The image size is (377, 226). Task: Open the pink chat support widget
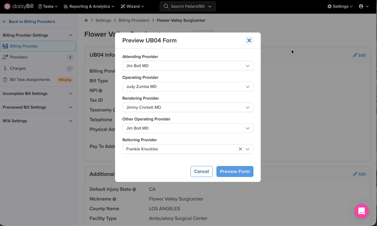point(361,211)
